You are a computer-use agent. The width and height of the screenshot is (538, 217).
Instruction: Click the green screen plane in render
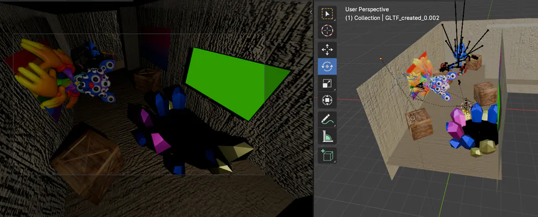pos(237,82)
